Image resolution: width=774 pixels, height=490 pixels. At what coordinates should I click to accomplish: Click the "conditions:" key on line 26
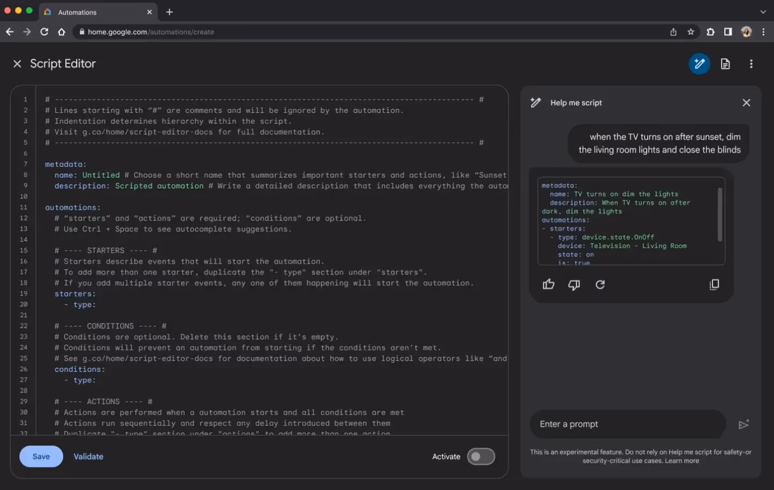pos(80,369)
